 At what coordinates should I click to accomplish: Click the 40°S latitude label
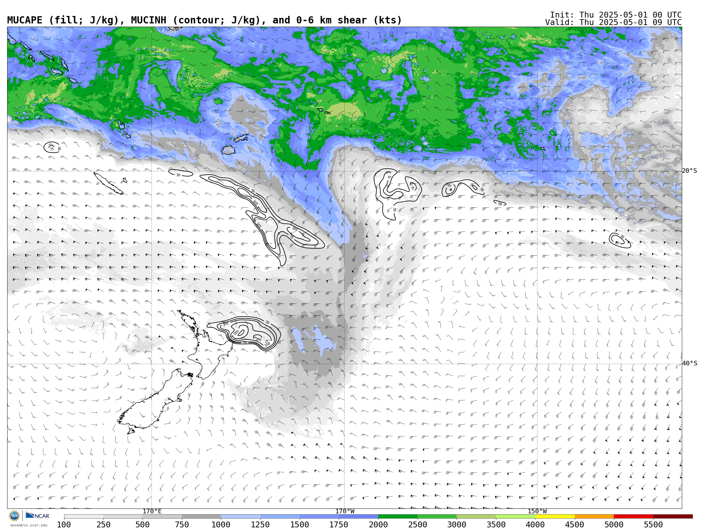pyautogui.click(x=690, y=363)
